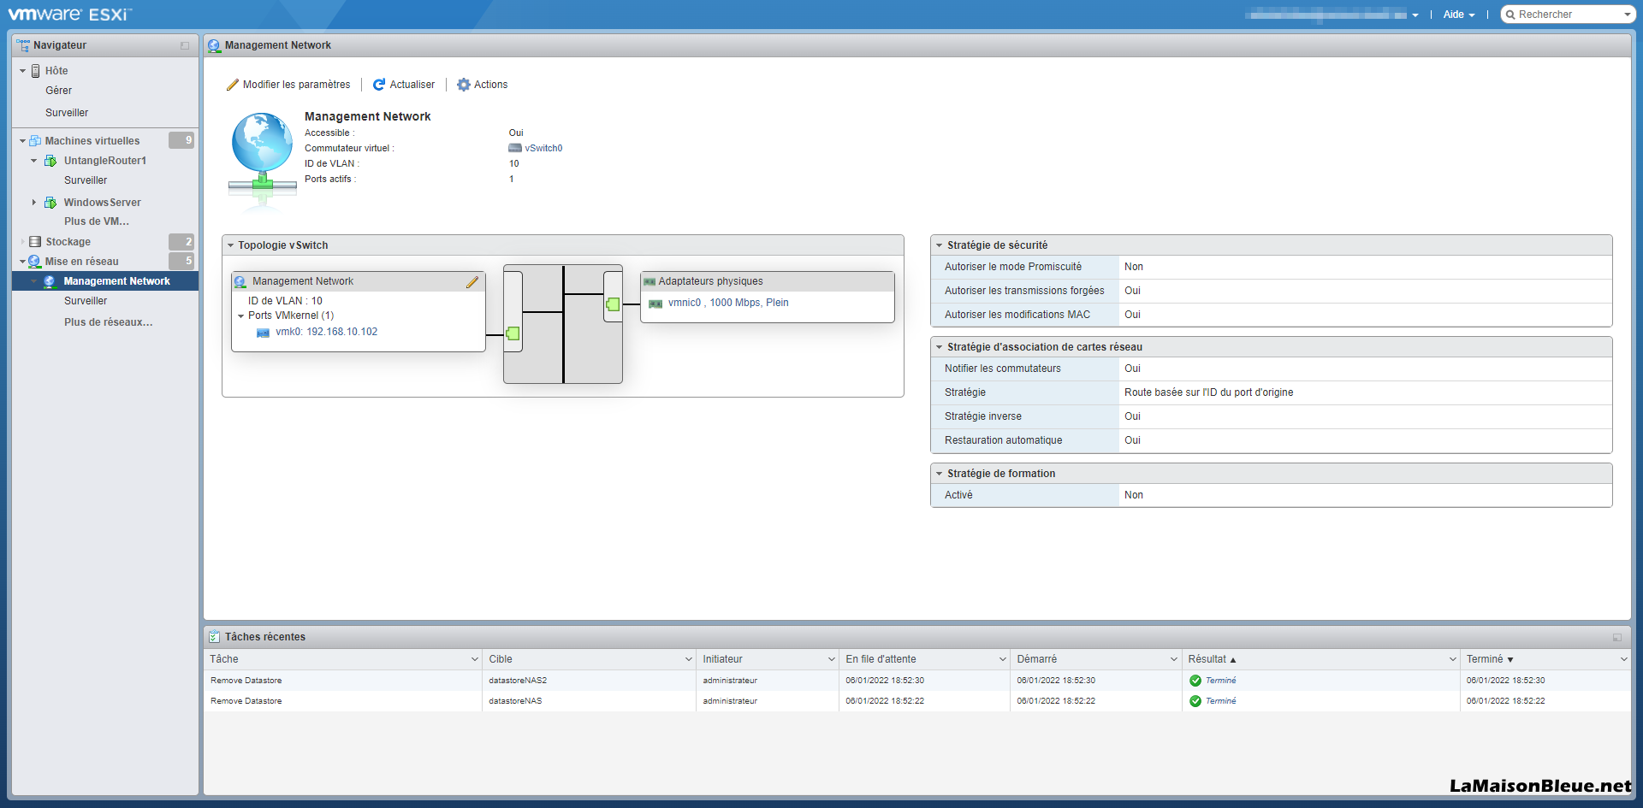Click the Tâches récentes clipboard icon
The width and height of the screenshot is (1643, 808).
tap(214, 637)
